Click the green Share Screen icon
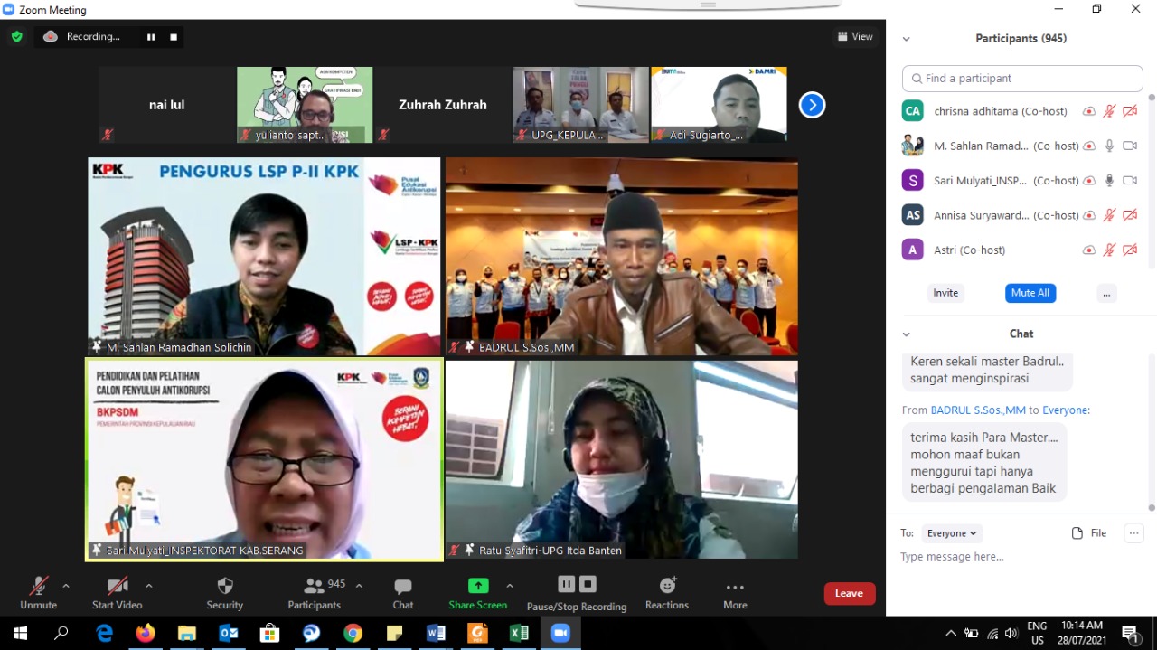The width and height of the screenshot is (1157, 650). (478, 586)
